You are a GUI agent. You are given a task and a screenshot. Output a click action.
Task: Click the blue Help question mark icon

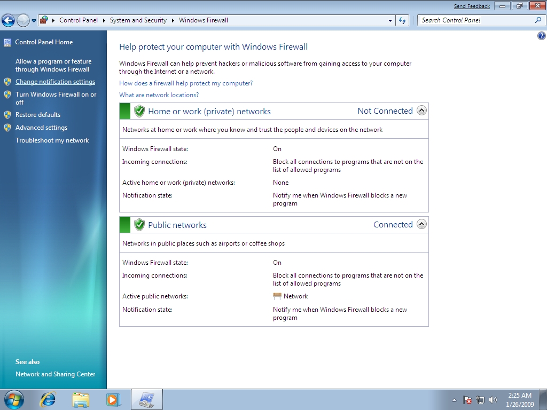coord(541,36)
